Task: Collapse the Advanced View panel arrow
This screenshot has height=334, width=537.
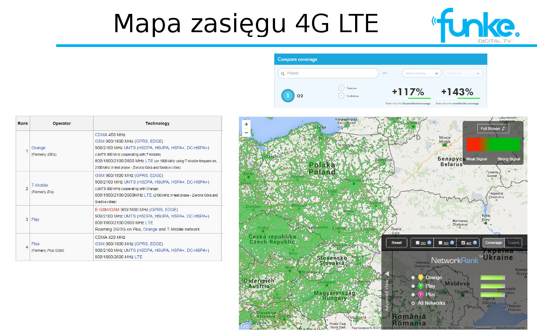Action: coord(386,274)
